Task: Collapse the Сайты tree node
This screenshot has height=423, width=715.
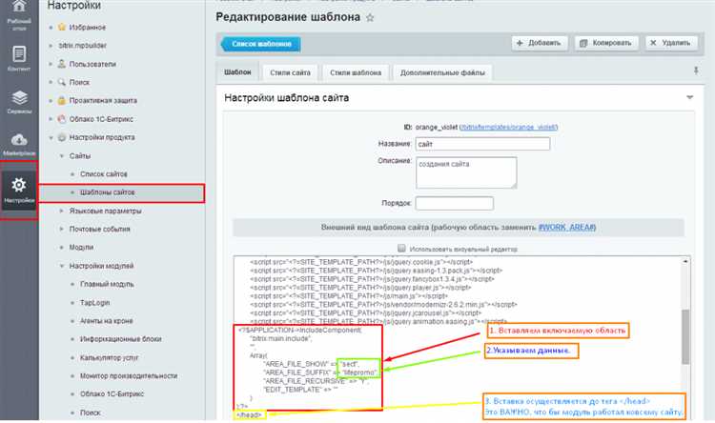Action: point(62,156)
